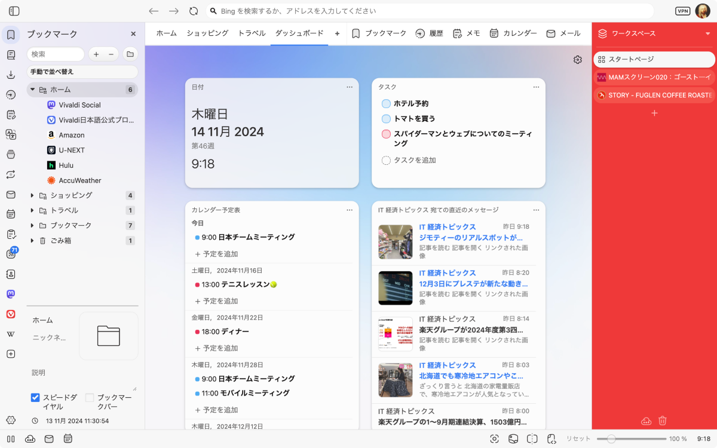Click リセット zoom button

pos(578,439)
